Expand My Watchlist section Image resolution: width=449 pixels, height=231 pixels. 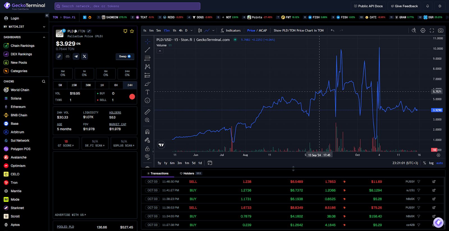44,27
